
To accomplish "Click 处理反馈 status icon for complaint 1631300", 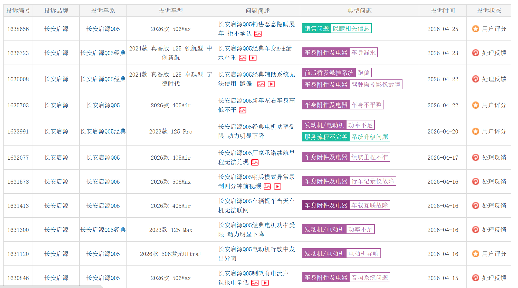I will click(x=476, y=230).
